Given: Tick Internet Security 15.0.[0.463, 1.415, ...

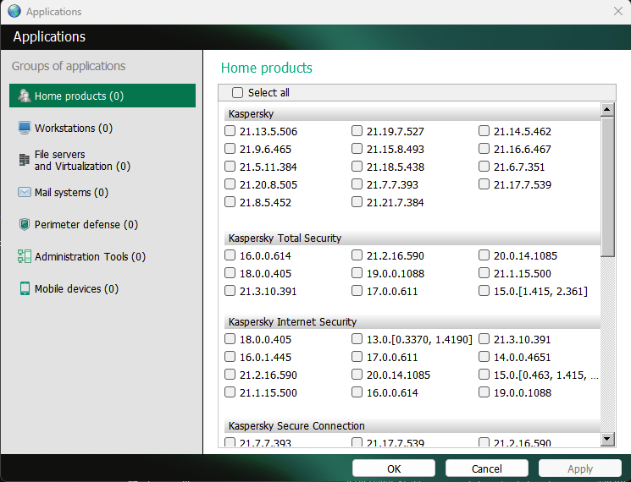Looking at the screenshot, I should pos(484,374).
